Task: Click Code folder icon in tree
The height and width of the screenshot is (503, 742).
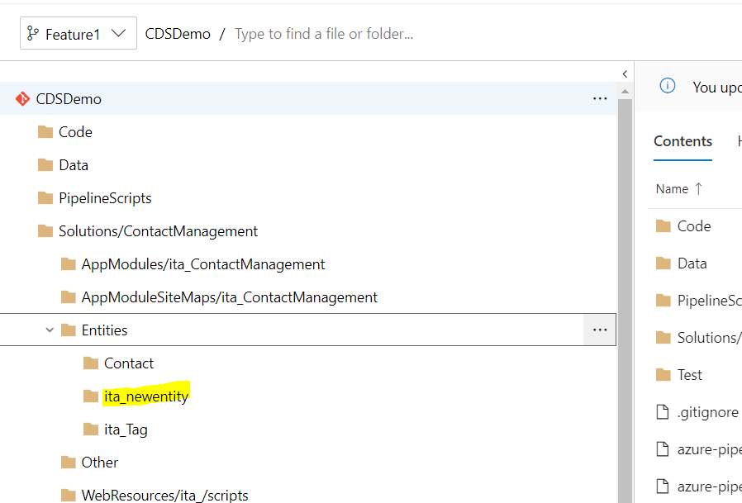Action: click(x=45, y=131)
